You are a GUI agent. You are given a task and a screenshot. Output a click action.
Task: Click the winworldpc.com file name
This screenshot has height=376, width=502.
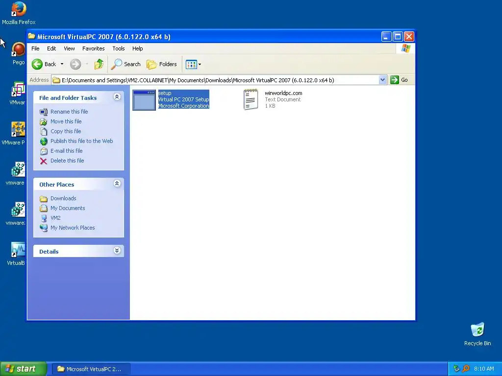coord(283,93)
